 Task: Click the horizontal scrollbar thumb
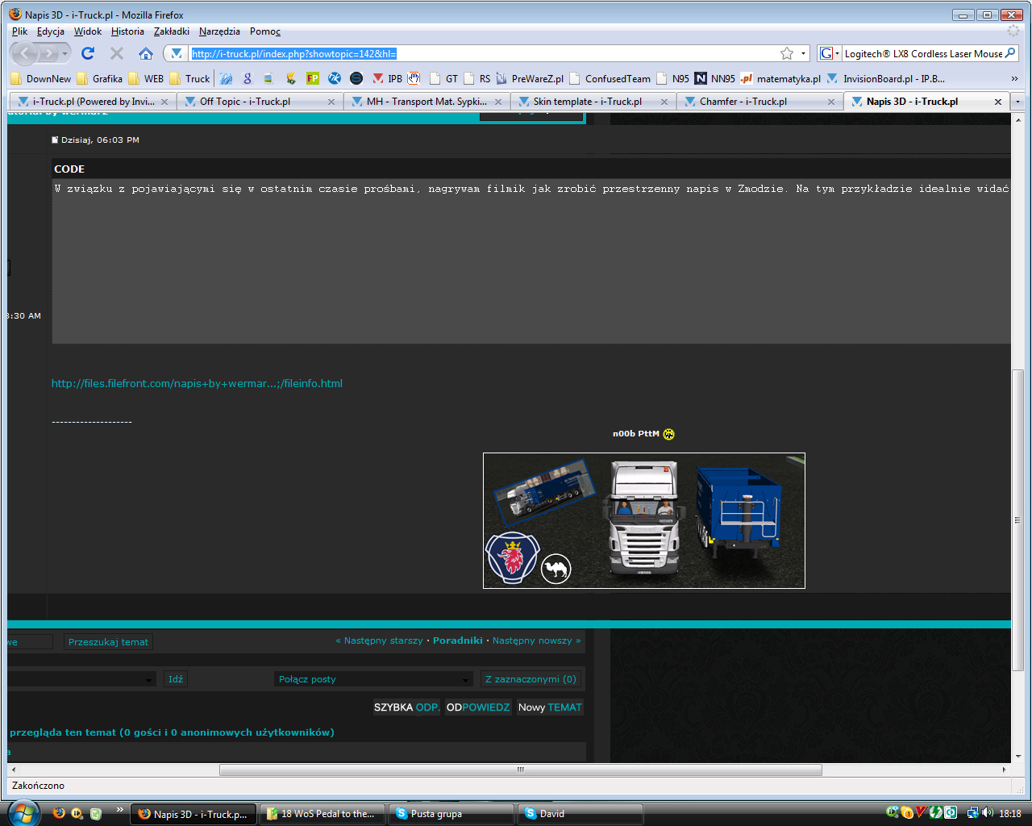(x=520, y=770)
